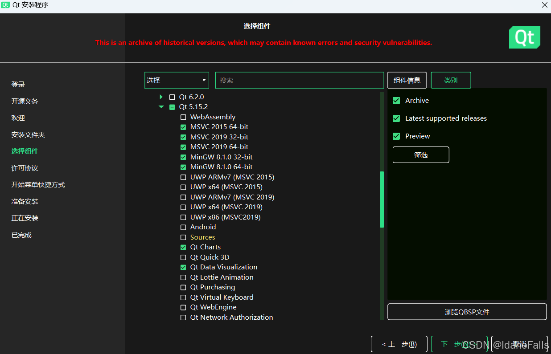
Task: Click the Qt 安装程序 window title
Action: [31, 5]
